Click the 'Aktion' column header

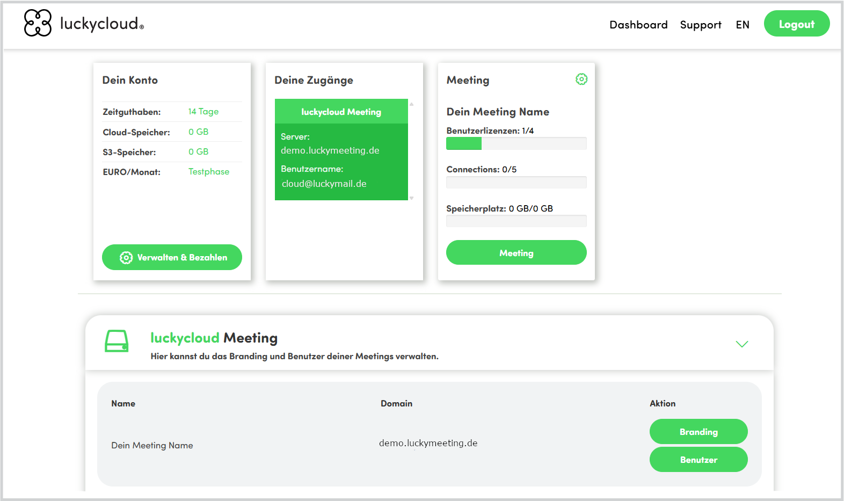click(x=663, y=403)
